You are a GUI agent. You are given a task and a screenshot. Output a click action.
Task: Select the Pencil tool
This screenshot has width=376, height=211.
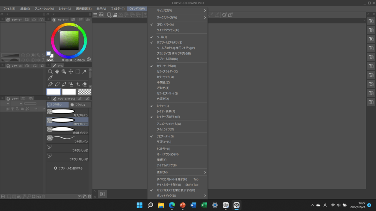(57, 84)
